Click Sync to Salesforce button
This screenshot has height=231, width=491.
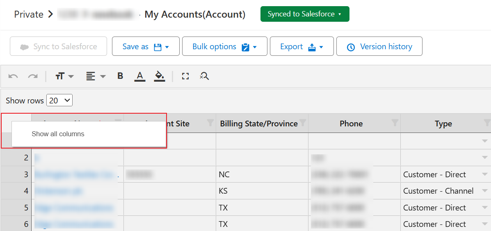pyautogui.click(x=59, y=46)
